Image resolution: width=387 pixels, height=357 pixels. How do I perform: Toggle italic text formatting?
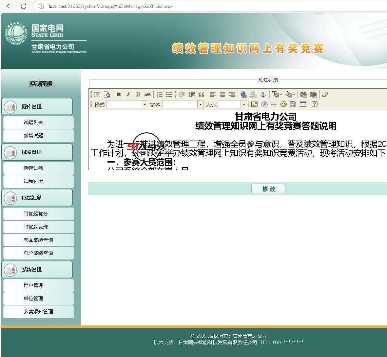click(x=128, y=95)
